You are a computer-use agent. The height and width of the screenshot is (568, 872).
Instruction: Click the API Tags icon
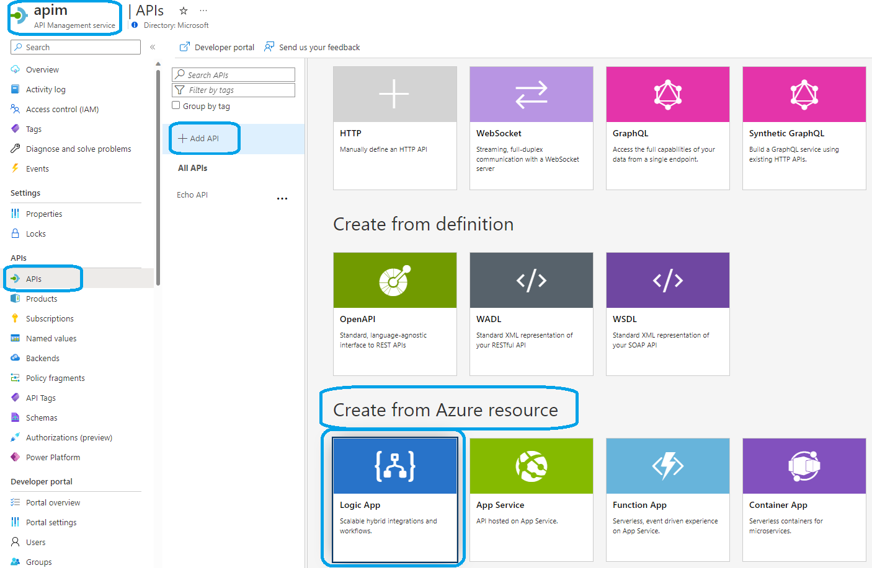(x=16, y=398)
